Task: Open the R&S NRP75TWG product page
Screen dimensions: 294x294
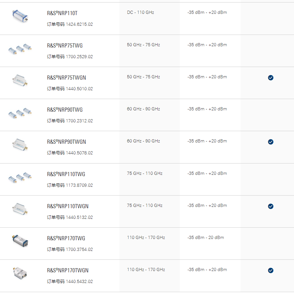Action: [65, 46]
